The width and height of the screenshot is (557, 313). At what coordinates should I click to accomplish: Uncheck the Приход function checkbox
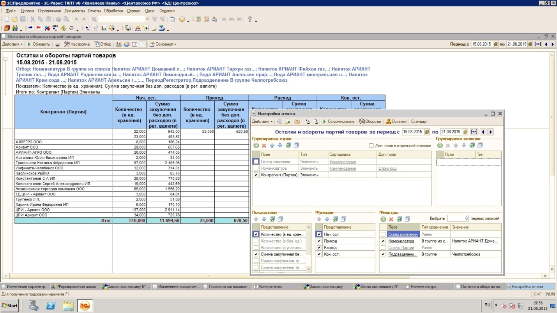click(319, 241)
